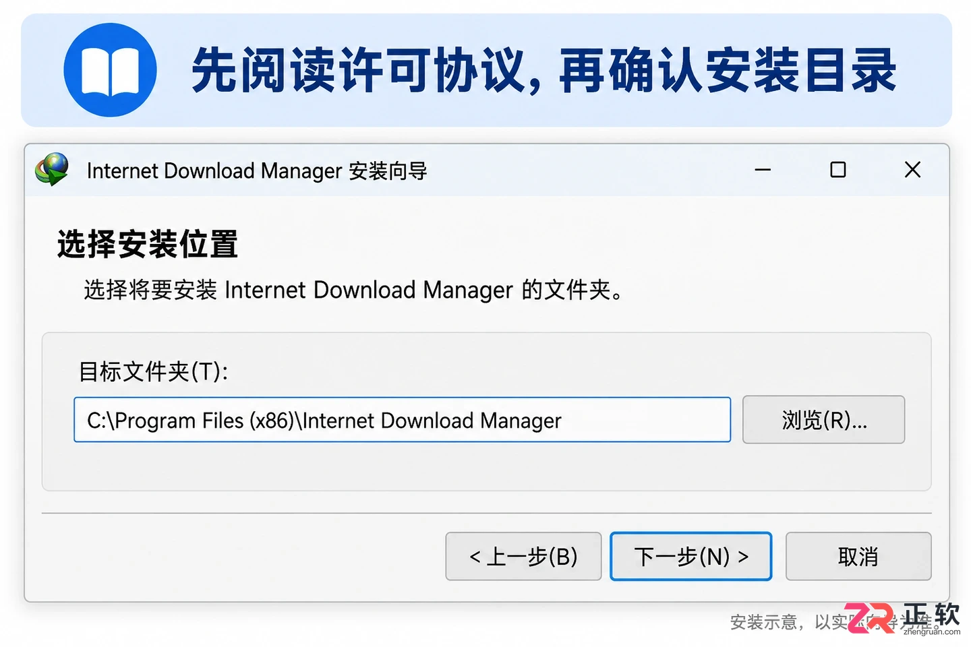Go back with < 上一步(B)

click(x=523, y=557)
